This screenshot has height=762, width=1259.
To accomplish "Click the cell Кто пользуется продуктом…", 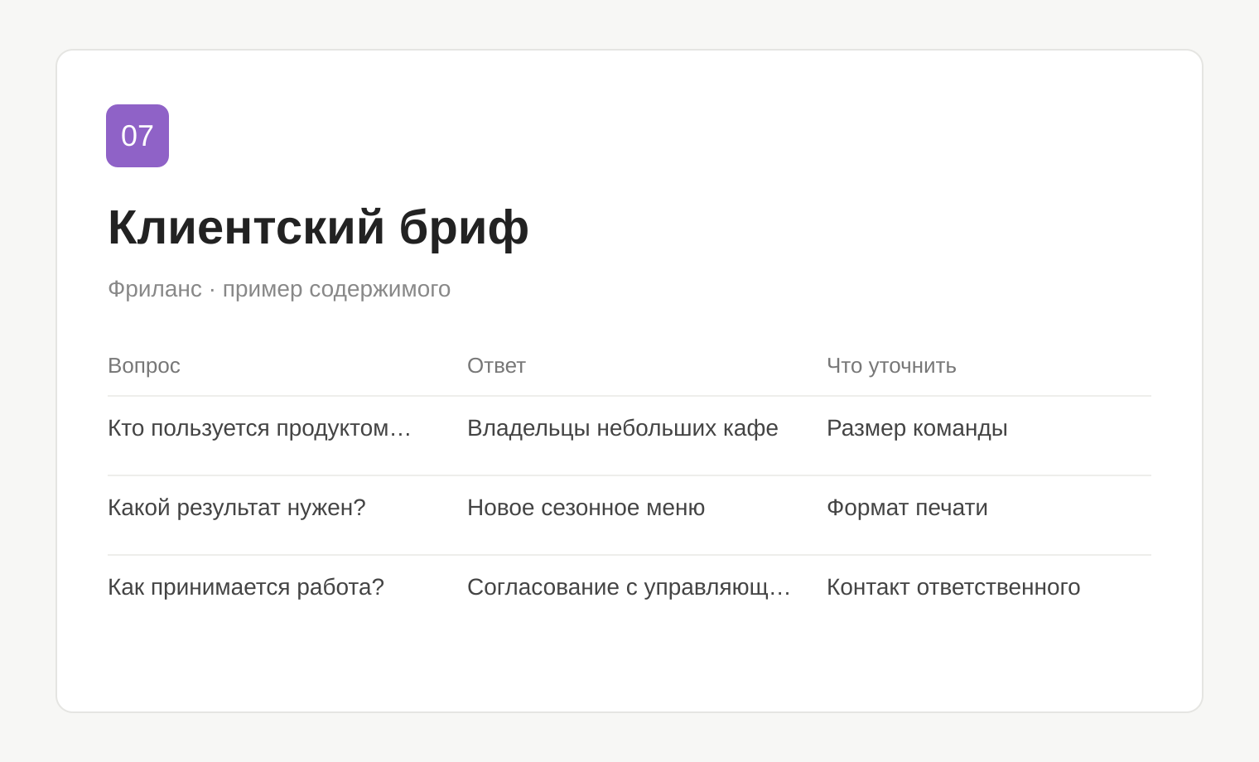I will 259,428.
